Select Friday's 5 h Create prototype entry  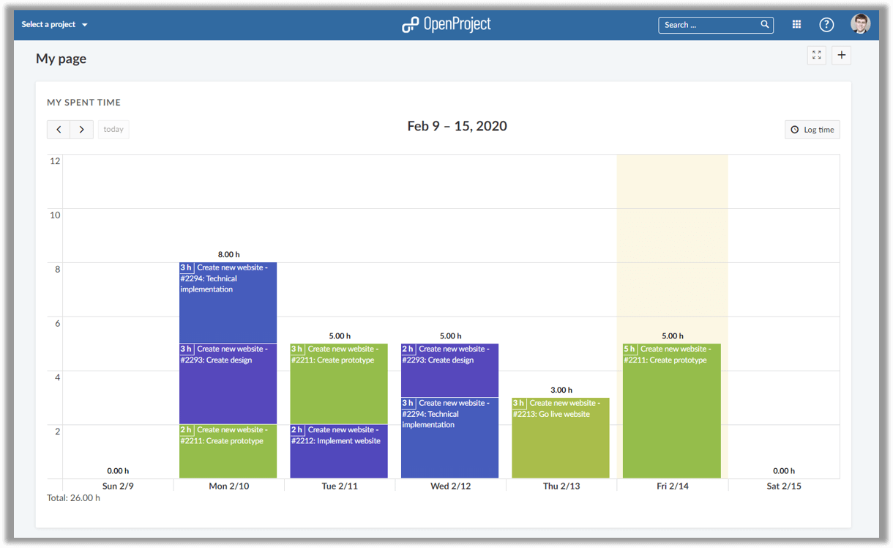[x=671, y=411]
